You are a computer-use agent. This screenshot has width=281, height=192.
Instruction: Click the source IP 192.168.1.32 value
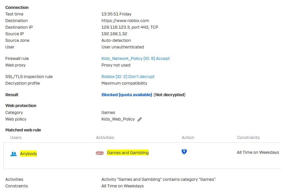click(x=114, y=34)
